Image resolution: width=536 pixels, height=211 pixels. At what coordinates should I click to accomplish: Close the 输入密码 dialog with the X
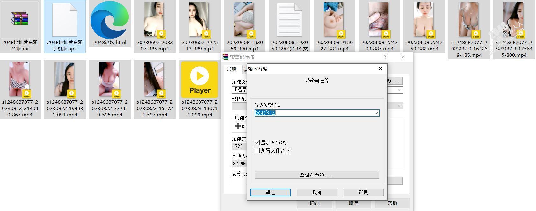(x=380, y=69)
